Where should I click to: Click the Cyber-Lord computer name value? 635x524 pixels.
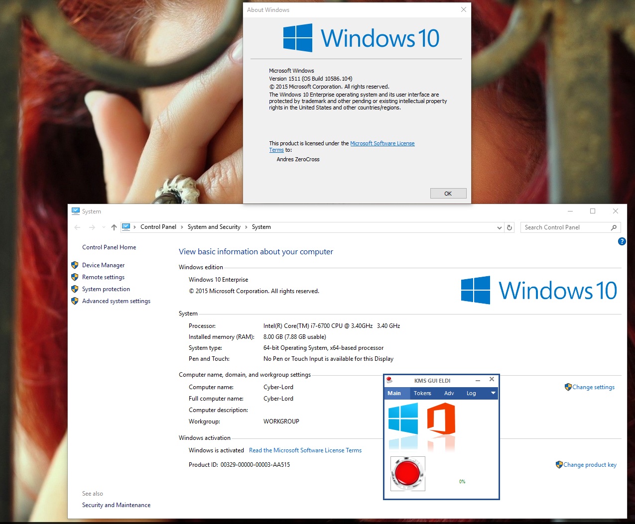[x=278, y=387]
